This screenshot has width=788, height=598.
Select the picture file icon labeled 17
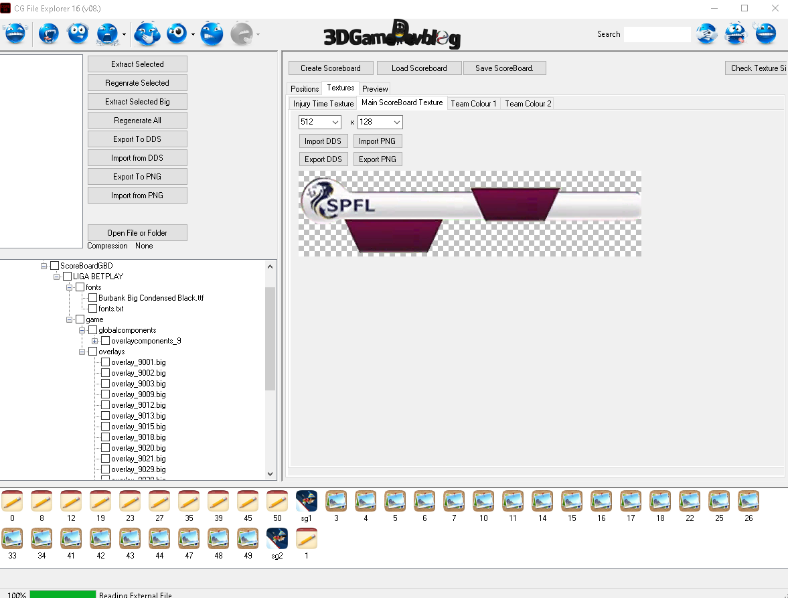click(631, 501)
